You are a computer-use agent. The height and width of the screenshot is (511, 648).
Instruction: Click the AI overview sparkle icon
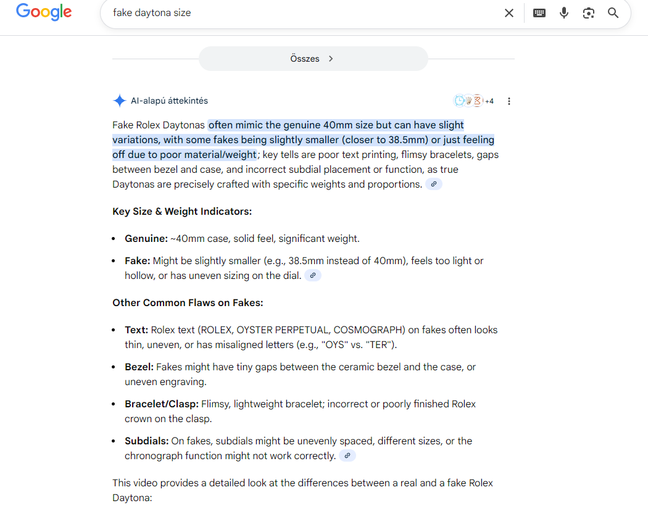click(120, 101)
